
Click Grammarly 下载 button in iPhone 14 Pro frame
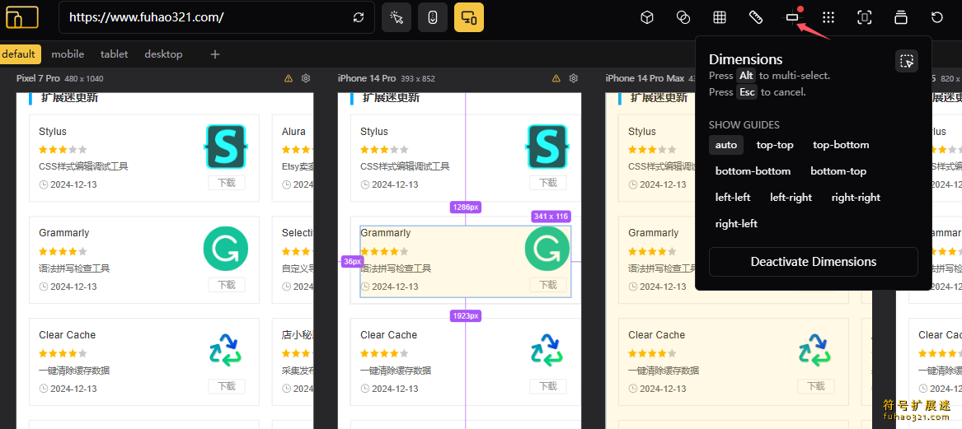click(548, 284)
